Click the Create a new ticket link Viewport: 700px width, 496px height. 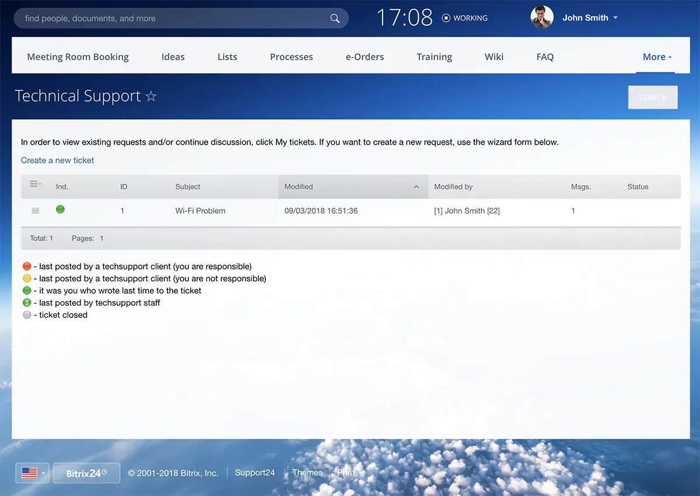tap(57, 160)
